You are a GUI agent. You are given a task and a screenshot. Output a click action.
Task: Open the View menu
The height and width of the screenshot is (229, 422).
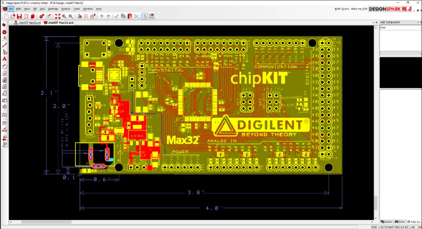point(27,9)
